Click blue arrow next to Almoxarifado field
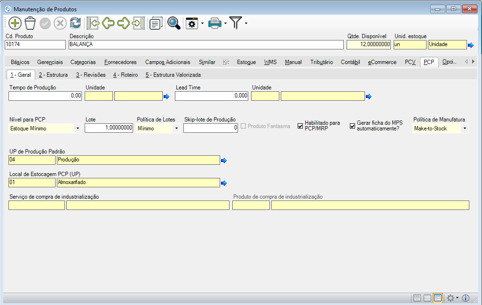Screen dimensions: 482x305 coord(224,183)
